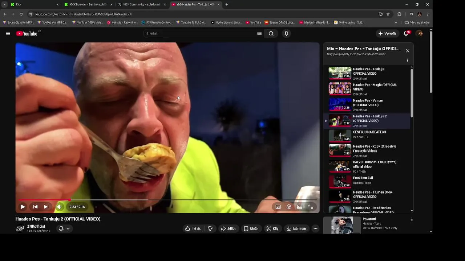
Task: Go to the previous video in playlist
Action: click(x=35, y=207)
